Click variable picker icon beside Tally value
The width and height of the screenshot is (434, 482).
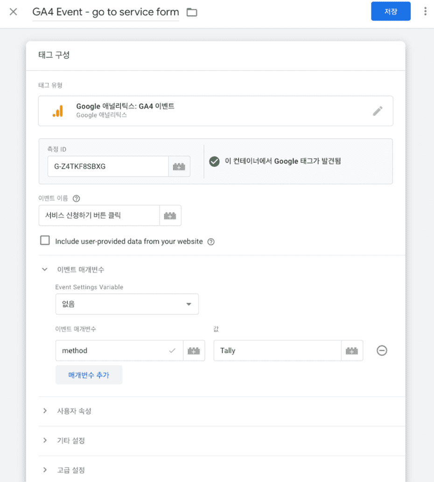pyautogui.click(x=352, y=351)
